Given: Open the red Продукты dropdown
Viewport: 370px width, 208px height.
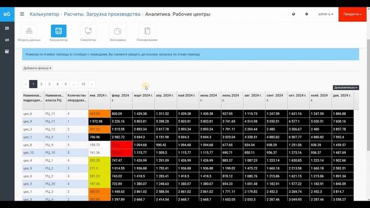Looking at the screenshot, I should click(352, 14).
